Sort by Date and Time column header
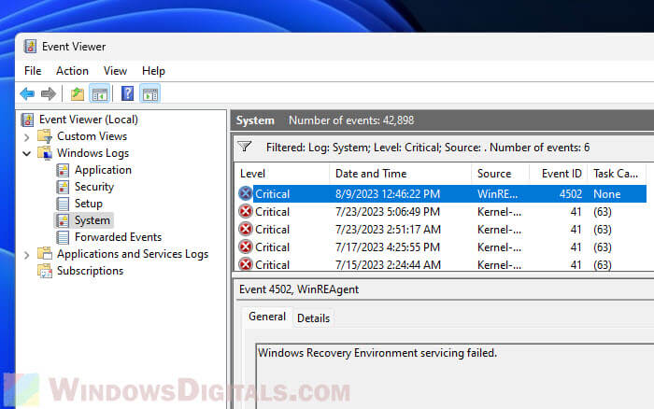The image size is (654, 409). coord(401,174)
